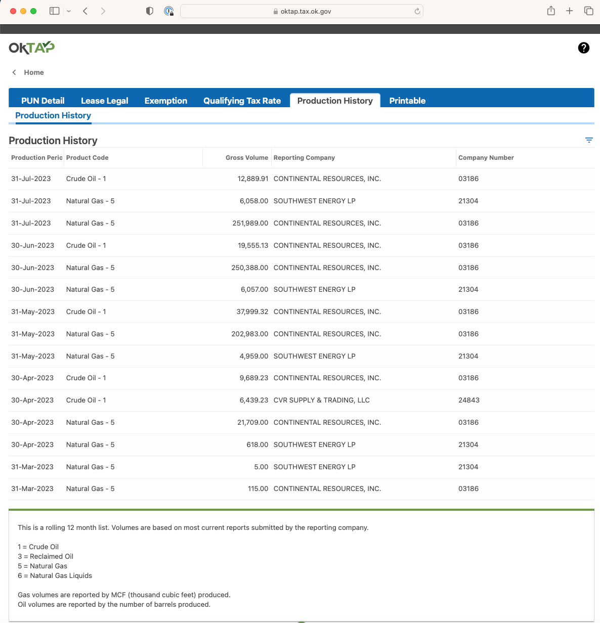
Task: Open the help question mark icon
Action: click(583, 48)
